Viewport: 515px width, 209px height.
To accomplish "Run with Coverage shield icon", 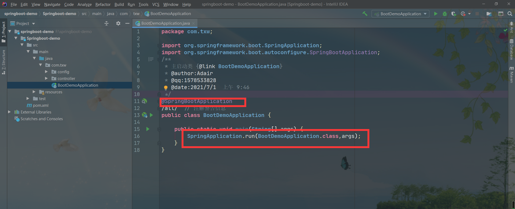I will 454,14.
